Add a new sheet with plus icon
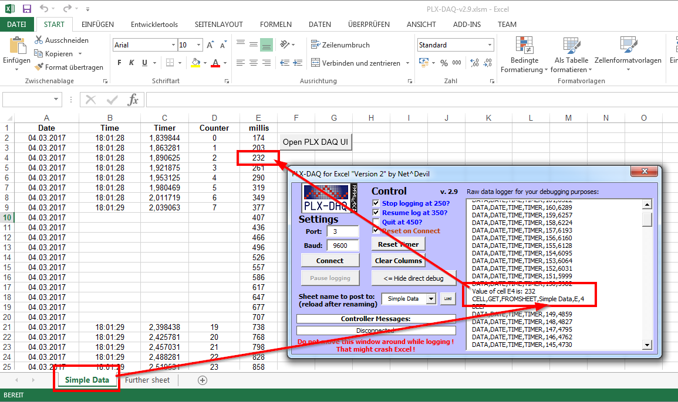 click(203, 380)
